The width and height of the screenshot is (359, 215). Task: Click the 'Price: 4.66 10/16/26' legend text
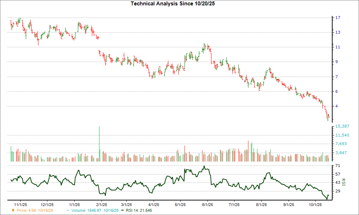[35, 210]
